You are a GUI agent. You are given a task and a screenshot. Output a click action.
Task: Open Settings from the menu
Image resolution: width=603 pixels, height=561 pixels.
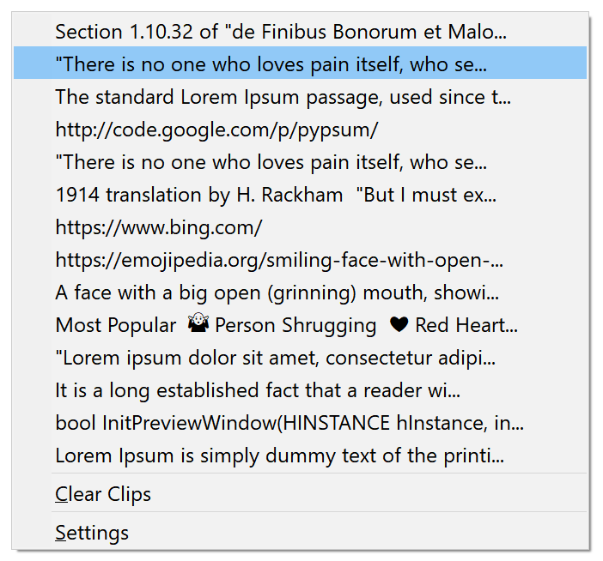300,533
